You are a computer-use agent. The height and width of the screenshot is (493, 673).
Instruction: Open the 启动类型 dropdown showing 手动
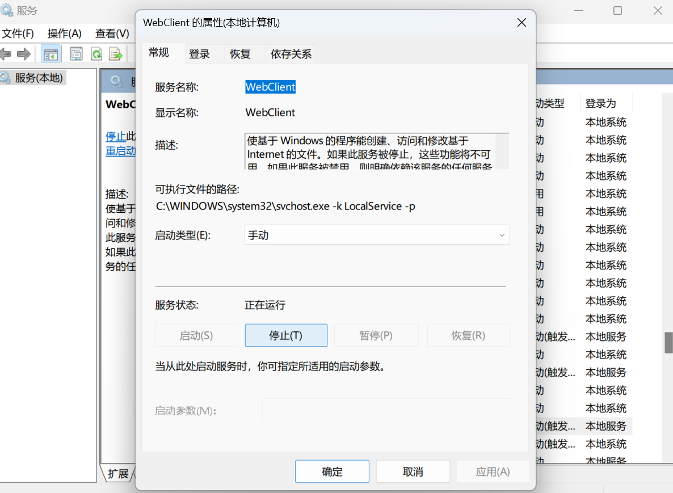377,235
